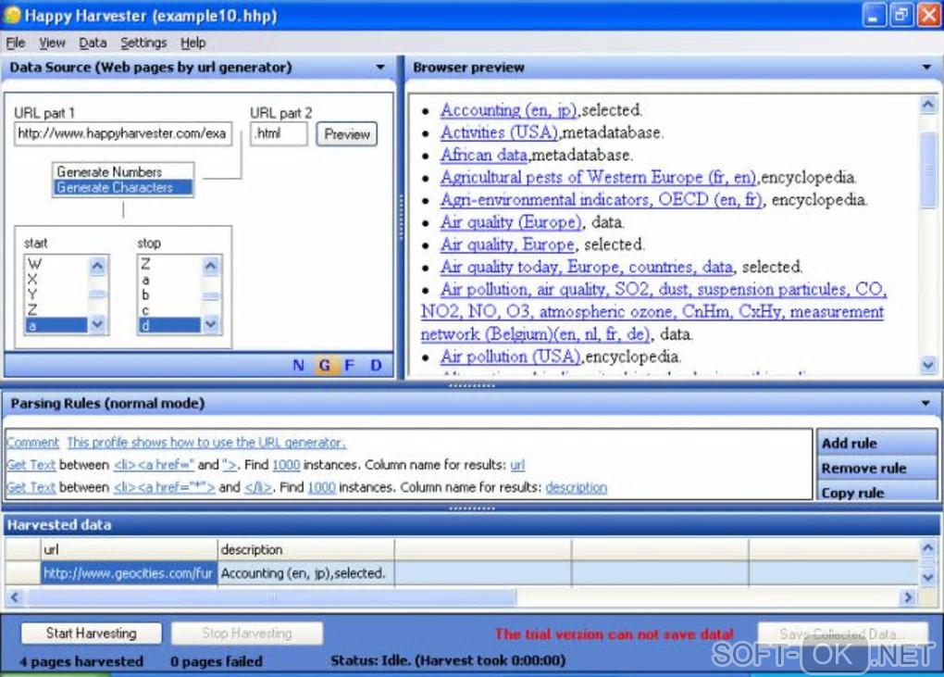The image size is (944, 677).
Task: Select Y in the start list
Action: pos(56,294)
